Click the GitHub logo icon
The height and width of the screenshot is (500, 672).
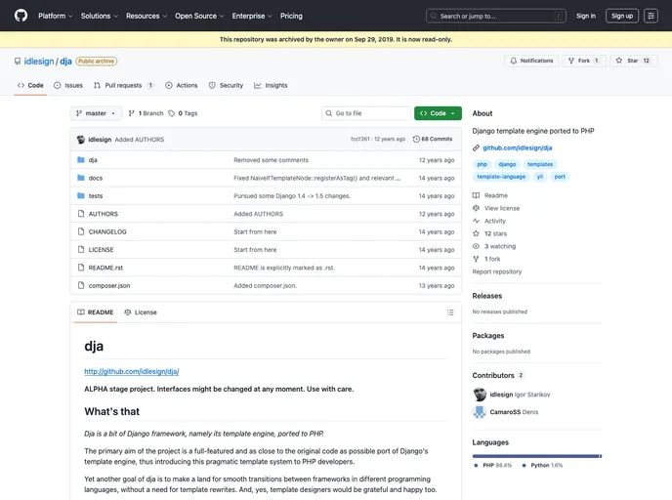tap(21, 16)
